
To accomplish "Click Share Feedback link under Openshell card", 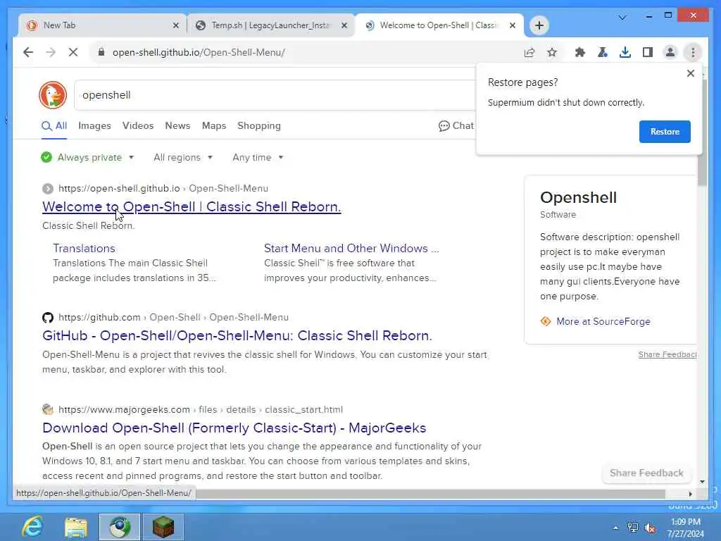I will [x=667, y=354].
